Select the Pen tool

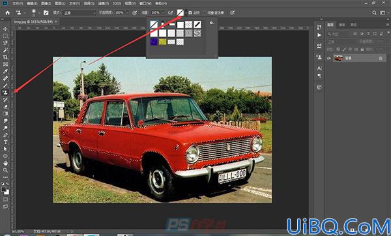[5, 135]
